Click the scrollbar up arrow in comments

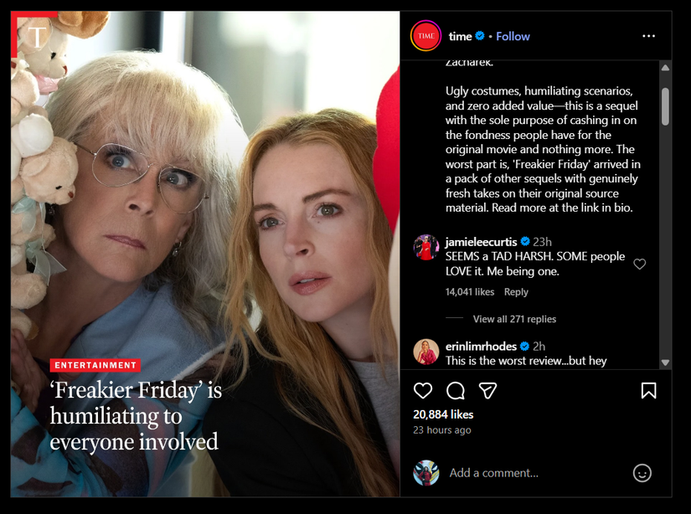665,68
